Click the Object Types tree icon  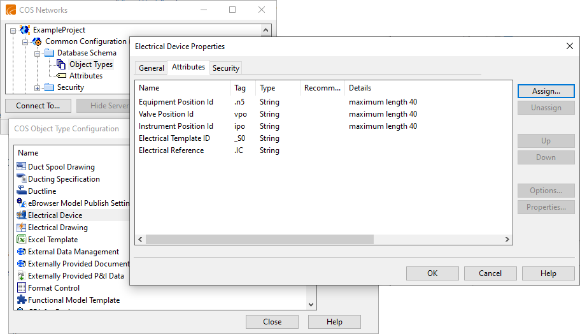tap(61, 64)
